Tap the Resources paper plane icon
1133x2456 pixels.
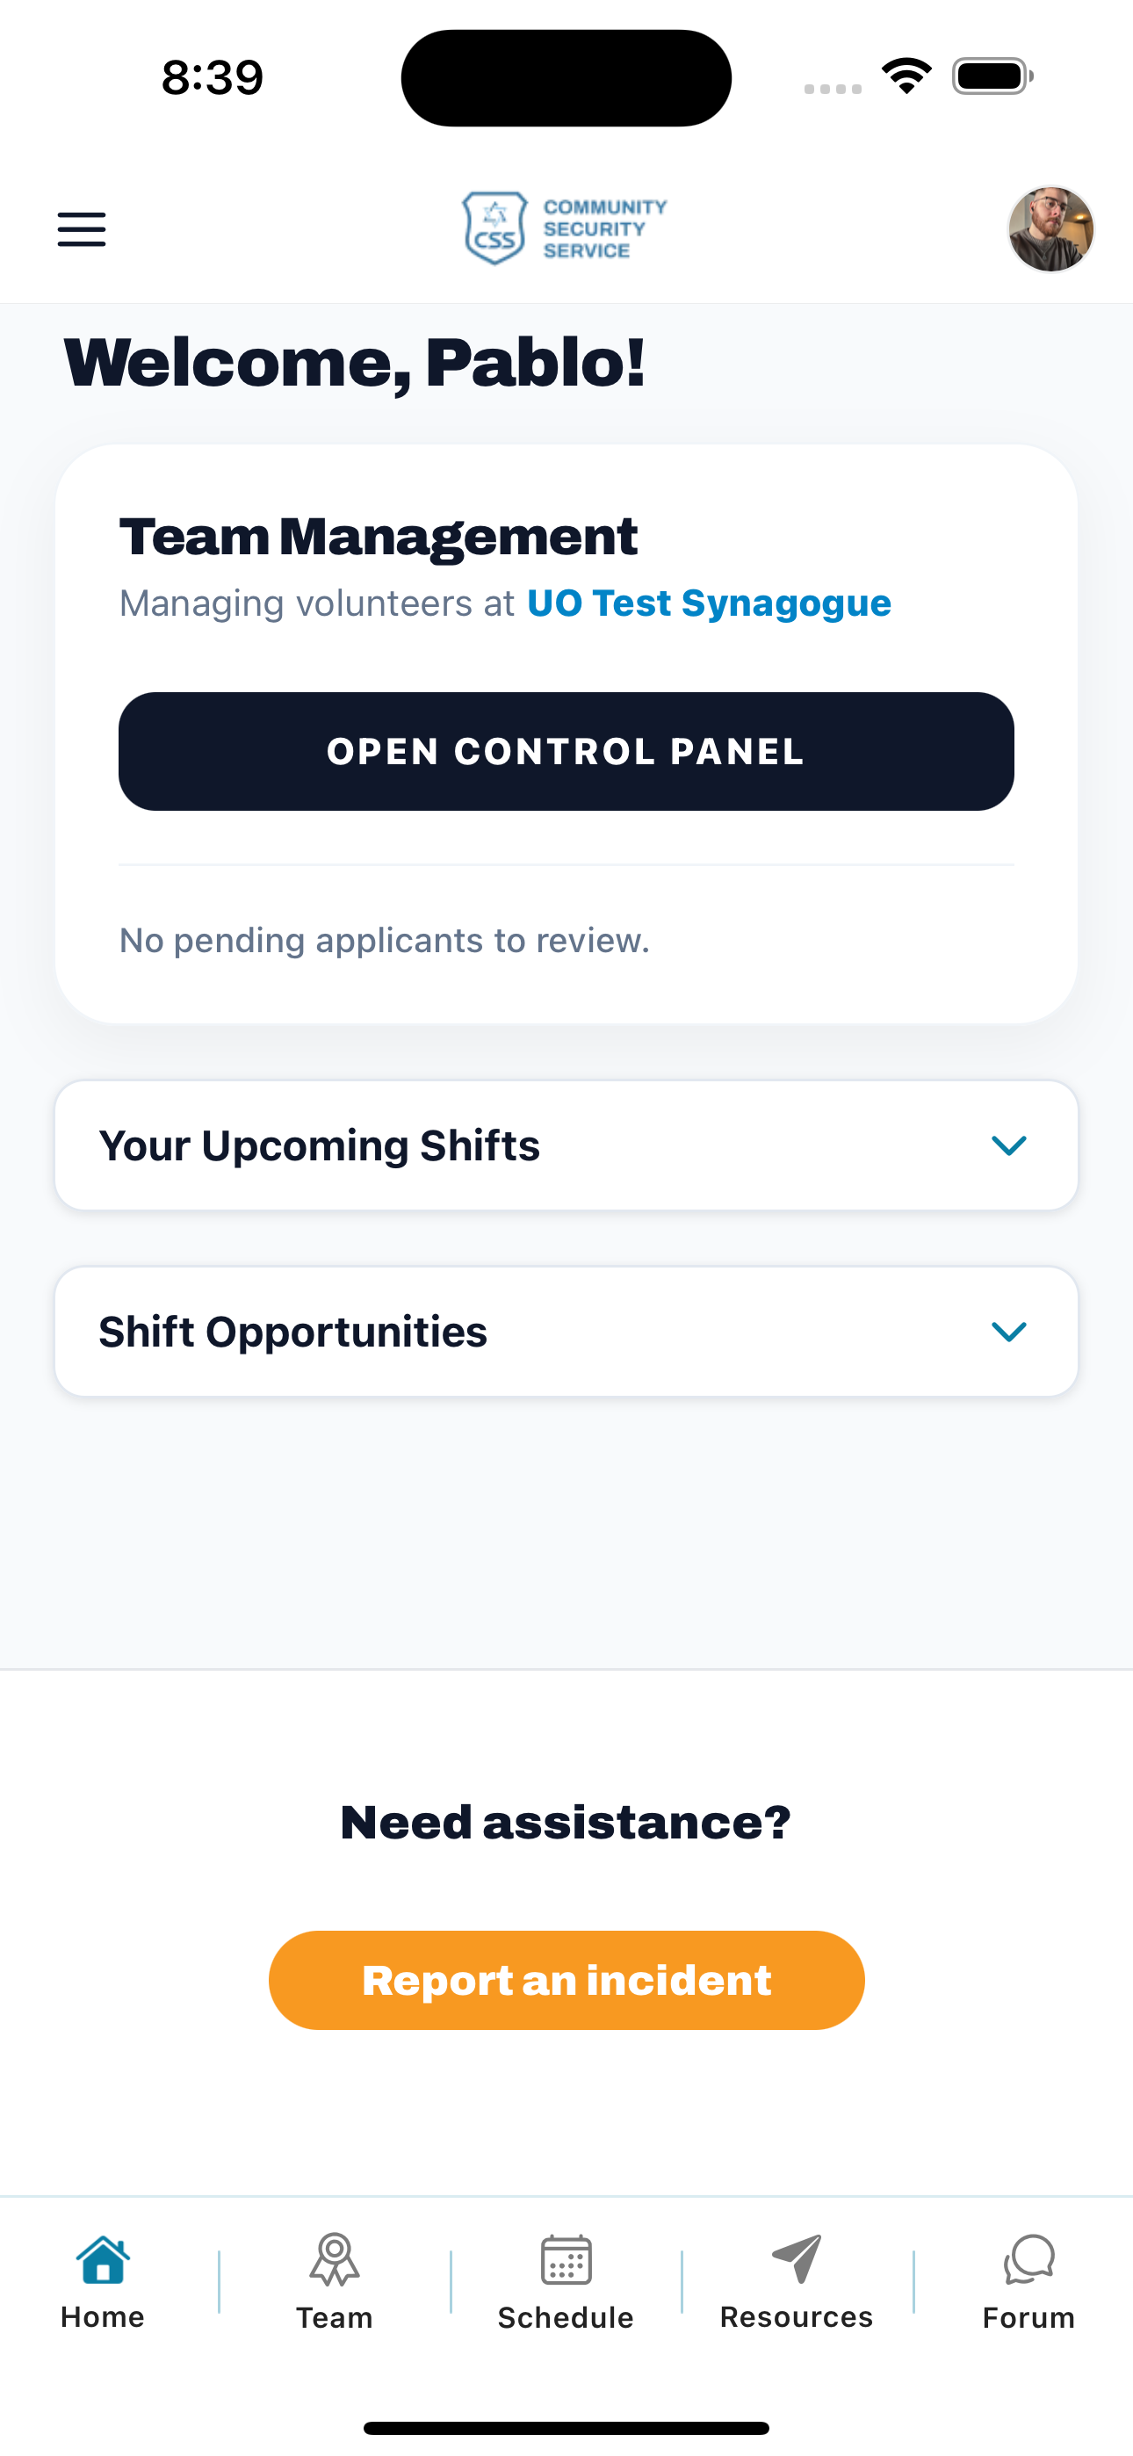click(797, 2258)
